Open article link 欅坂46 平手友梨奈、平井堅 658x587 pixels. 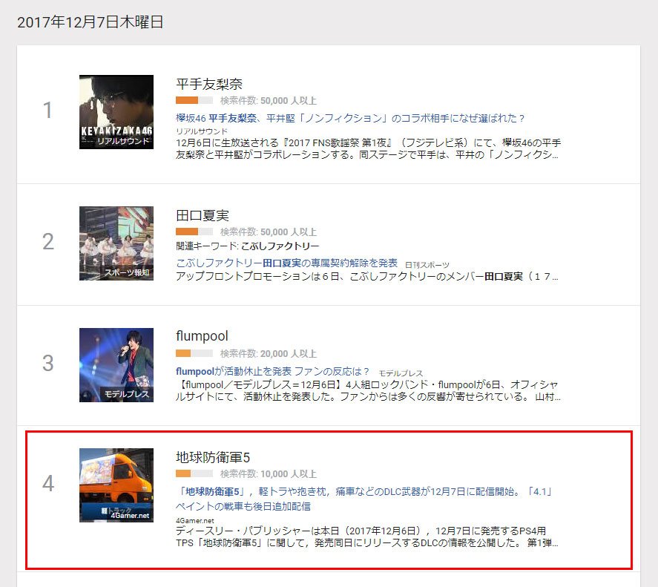point(350,118)
